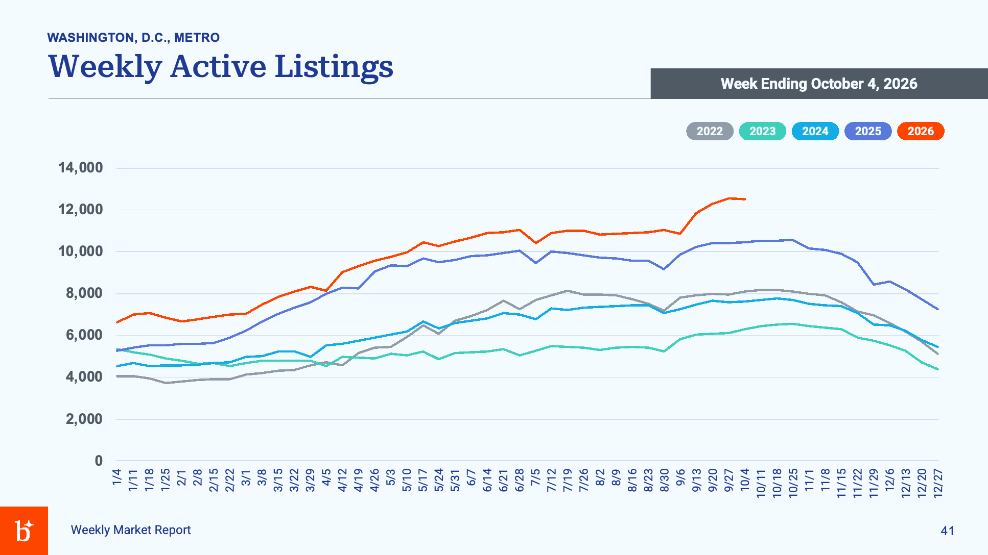Click the 'Week Ending October 4, 2026' banner
This screenshot has height=555, width=988.
[x=819, y=84]
